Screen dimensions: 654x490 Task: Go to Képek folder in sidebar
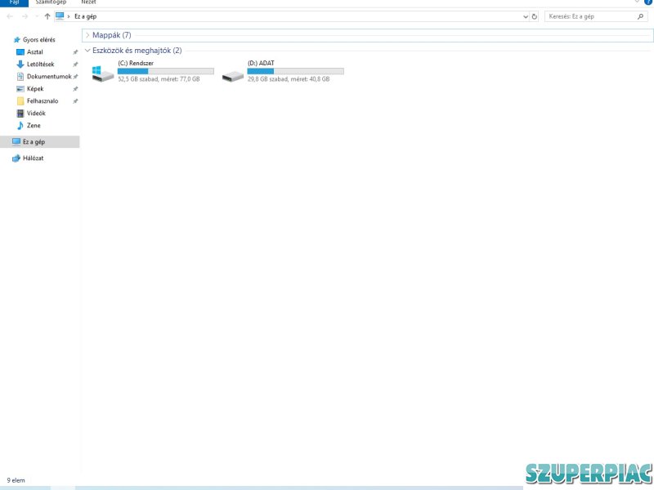click(x=35, y=89)
